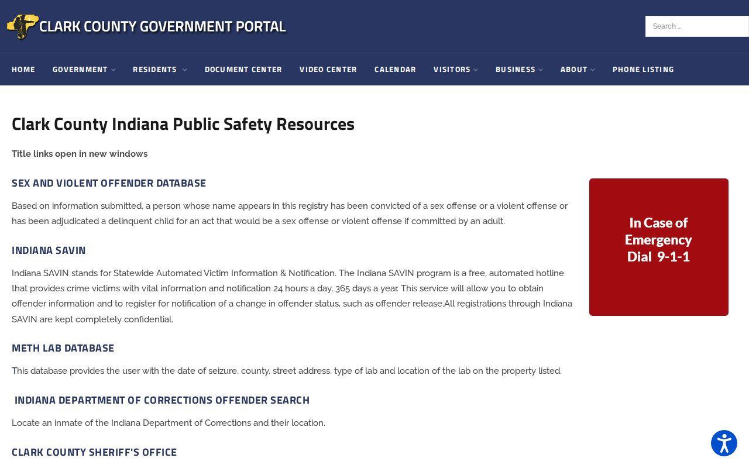Expand the Residents dropdown arrow
749x468 pixels.
point(185,70)
